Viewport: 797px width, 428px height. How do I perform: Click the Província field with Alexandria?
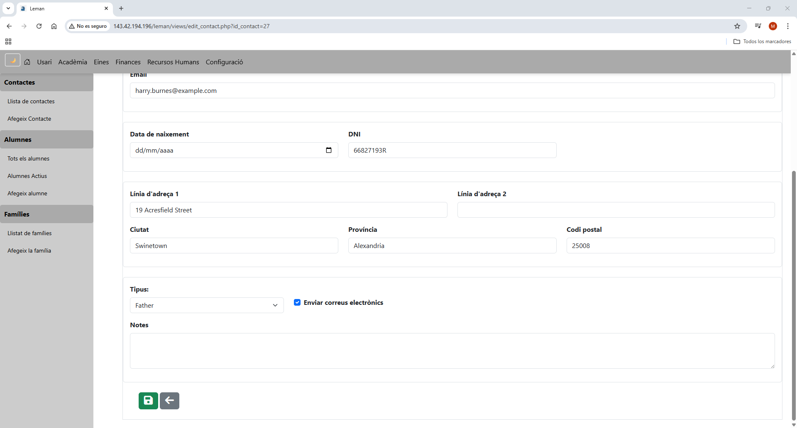pyautogui.click(x=452, y=246)
